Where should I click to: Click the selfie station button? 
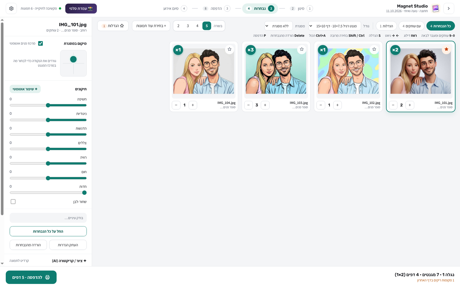pos(81,9)
